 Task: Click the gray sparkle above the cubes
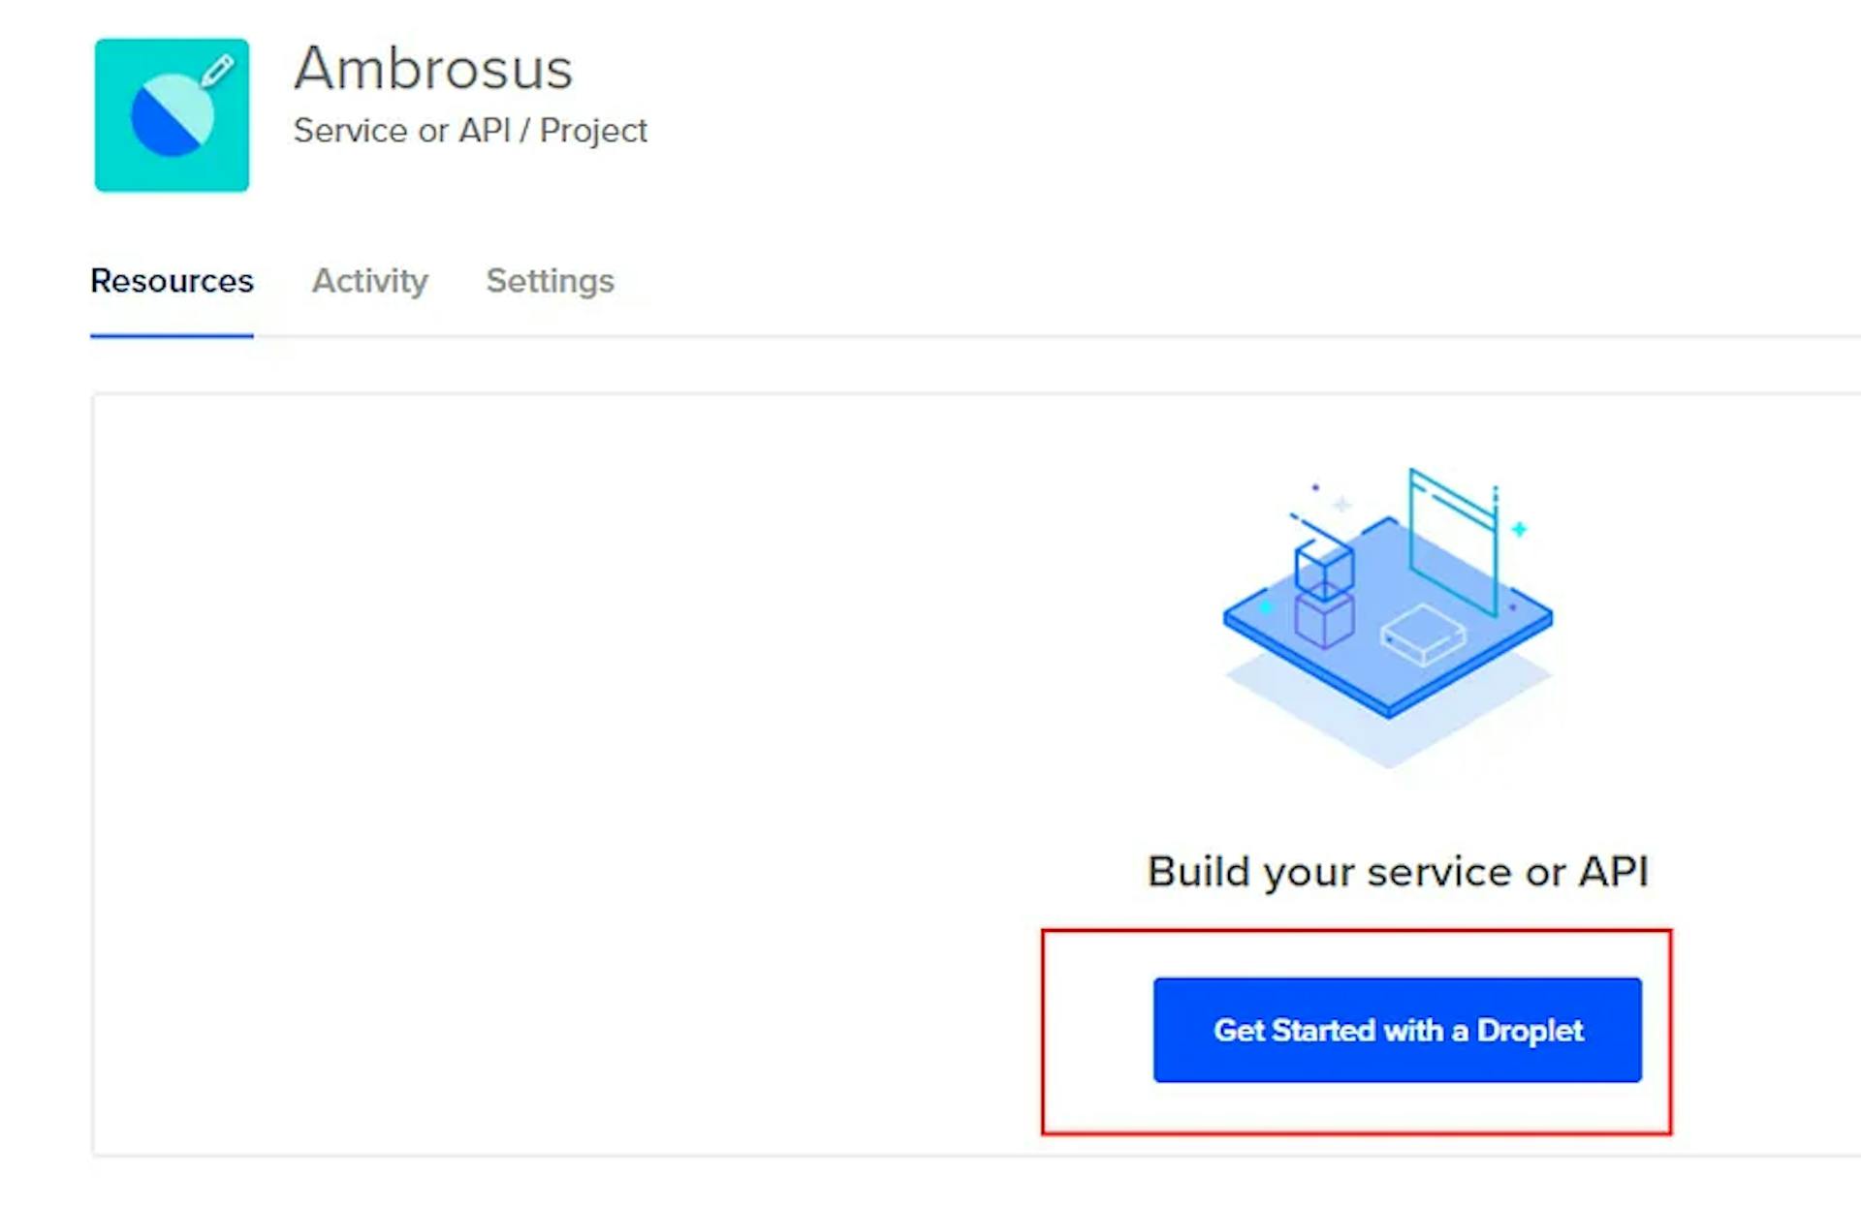(x=1342, y=504)
